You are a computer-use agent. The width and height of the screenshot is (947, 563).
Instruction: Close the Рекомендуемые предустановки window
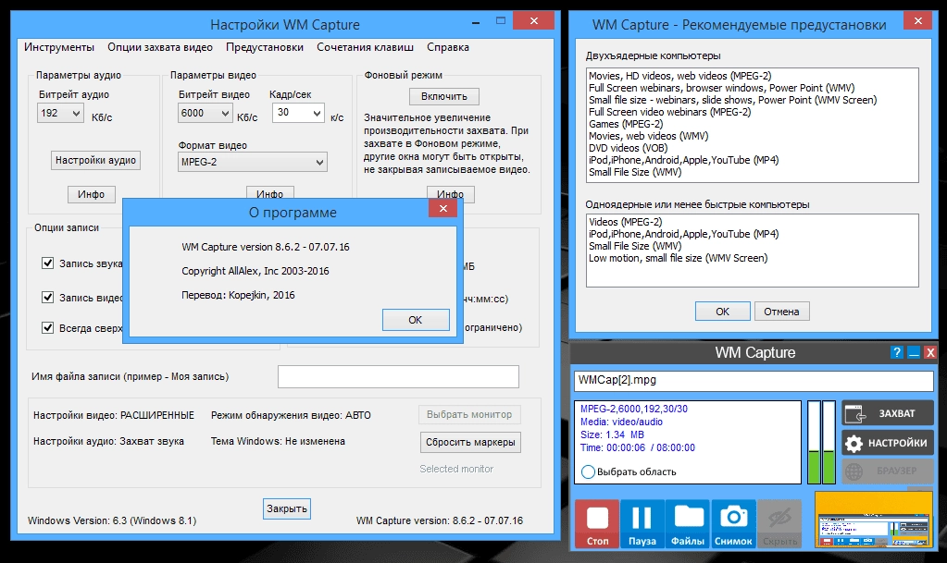(x=918, y=20)
